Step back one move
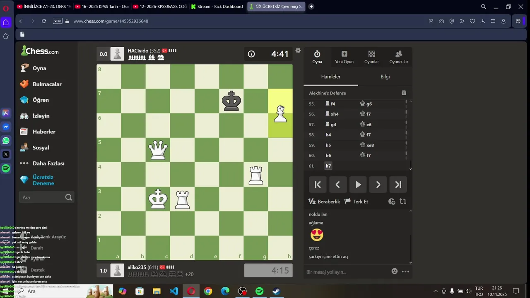The width and height of the screenshot is (530, 298). click(338, 185)
